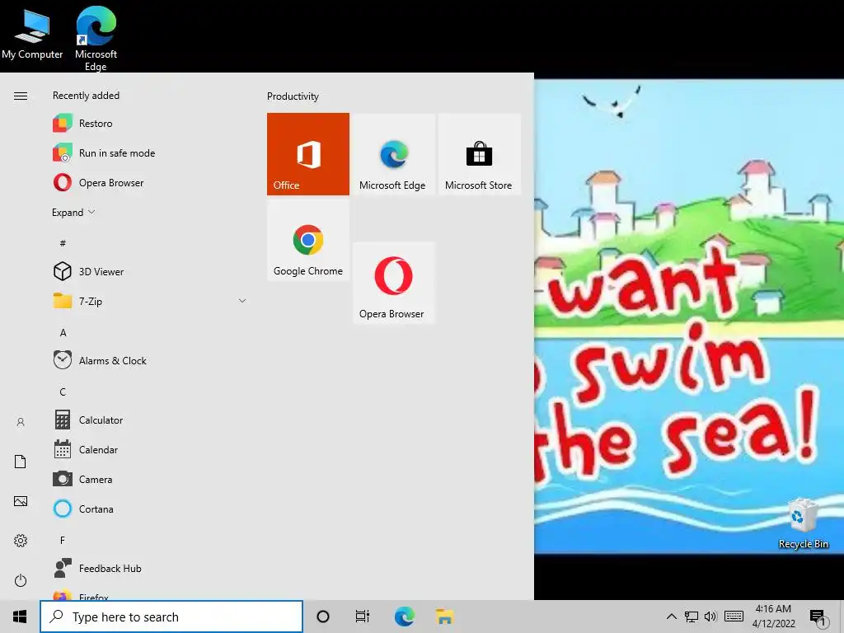Viewport: 844px width, 633px height.
Task: Click the 'F' letter group header
Action: point(63,540)
